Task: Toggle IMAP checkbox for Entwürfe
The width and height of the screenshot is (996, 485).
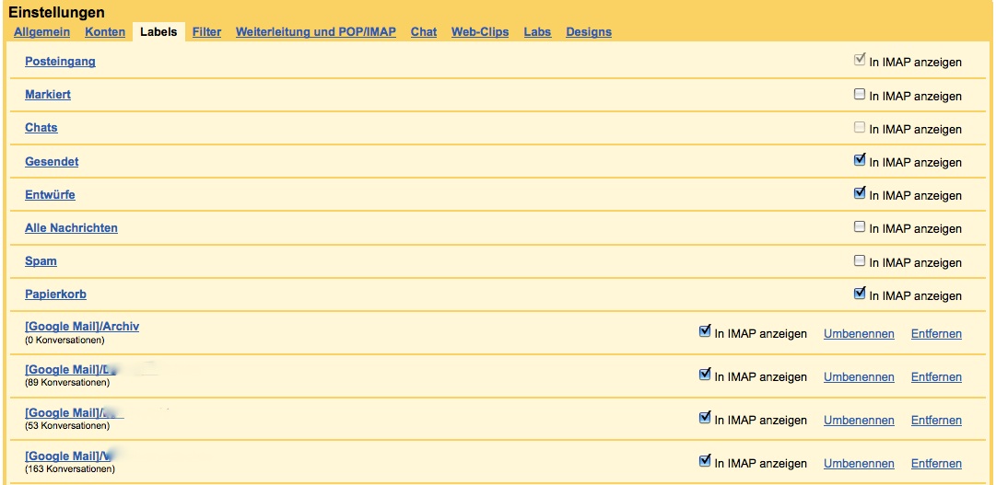Action: pyautogui.click(x=860, y=193)
